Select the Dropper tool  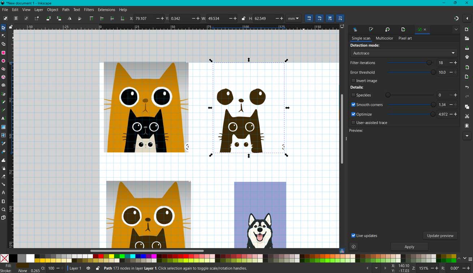point(4,143)
